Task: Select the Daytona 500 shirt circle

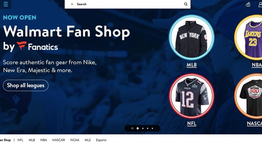Action: point(248,96)
